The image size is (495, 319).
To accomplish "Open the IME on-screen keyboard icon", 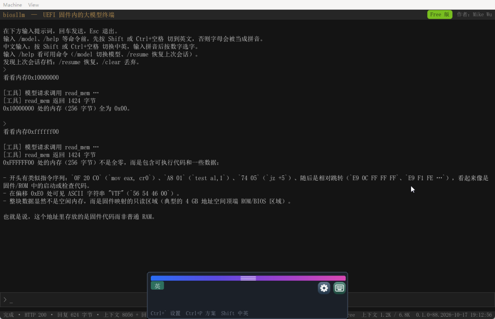I will (x=339, y=288).
